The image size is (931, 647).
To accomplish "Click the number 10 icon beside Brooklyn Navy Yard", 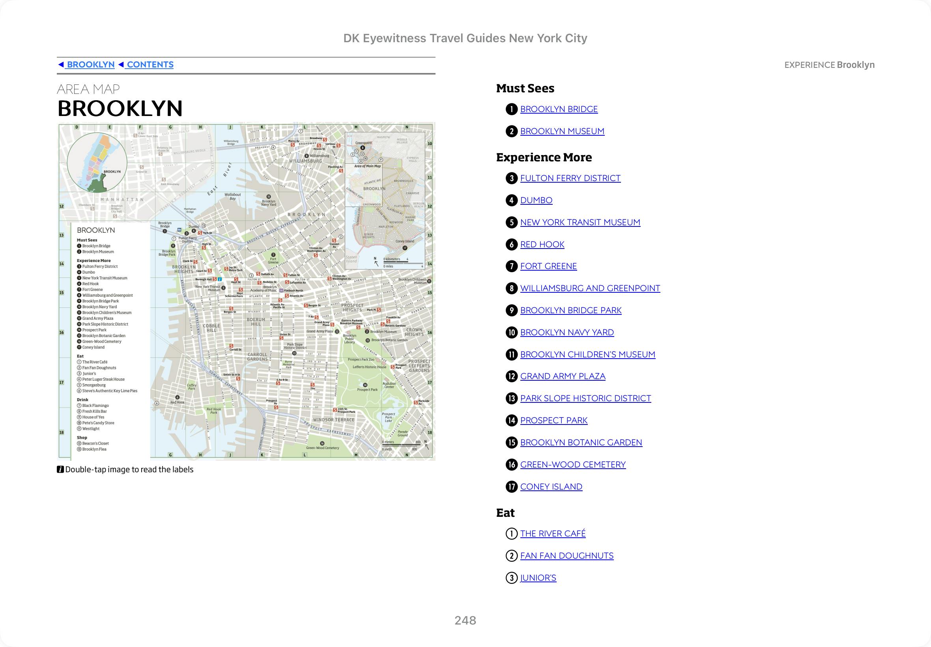I will pyautogui.click(x=512, y=333).
